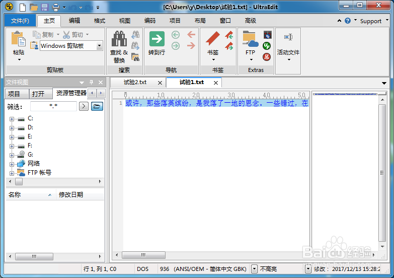Click the green circled forward arrow
Screen dimensions: 394x278
pyautogui.click(x=176, y=46)
